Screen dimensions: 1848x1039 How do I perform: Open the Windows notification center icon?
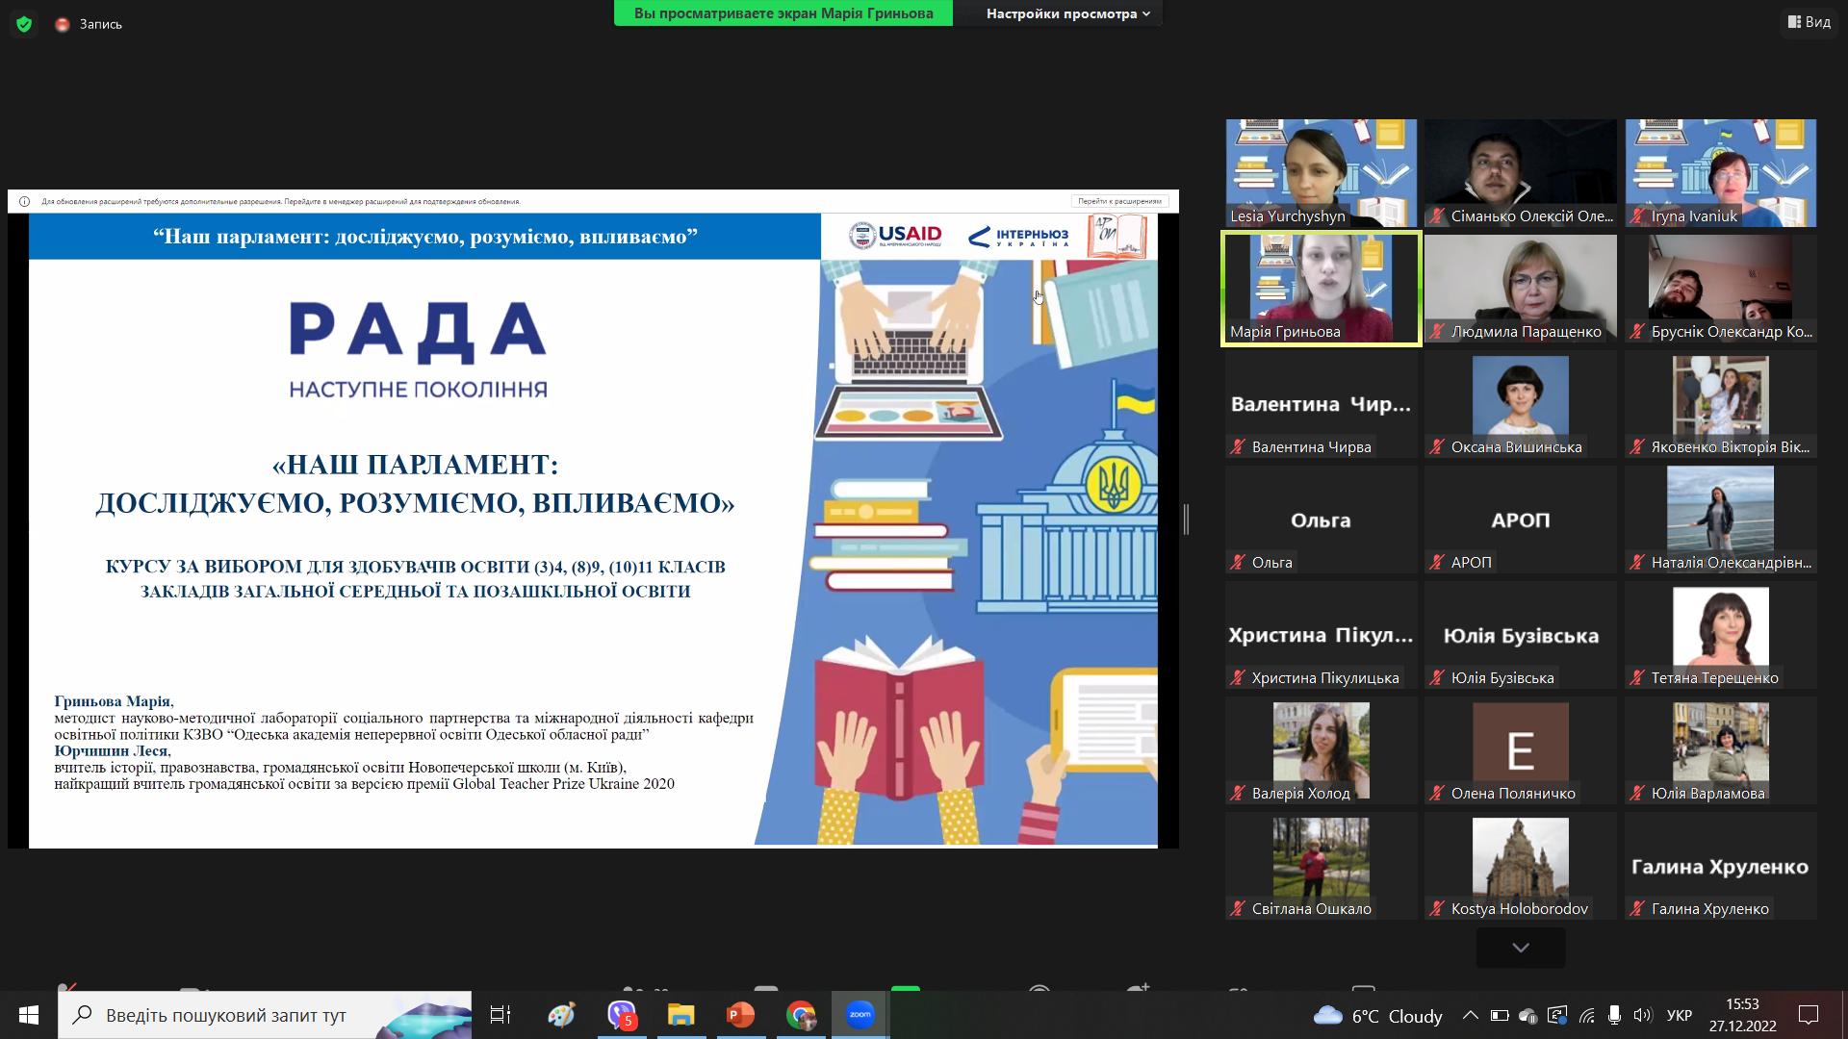tap(1809, 1015)
